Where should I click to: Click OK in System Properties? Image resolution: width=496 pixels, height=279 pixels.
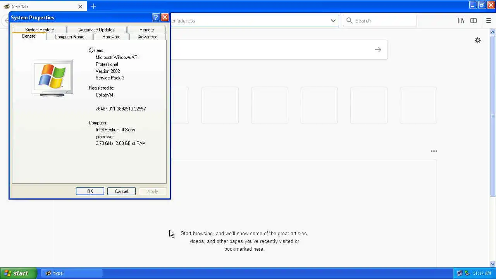click(x=90, y=191)
